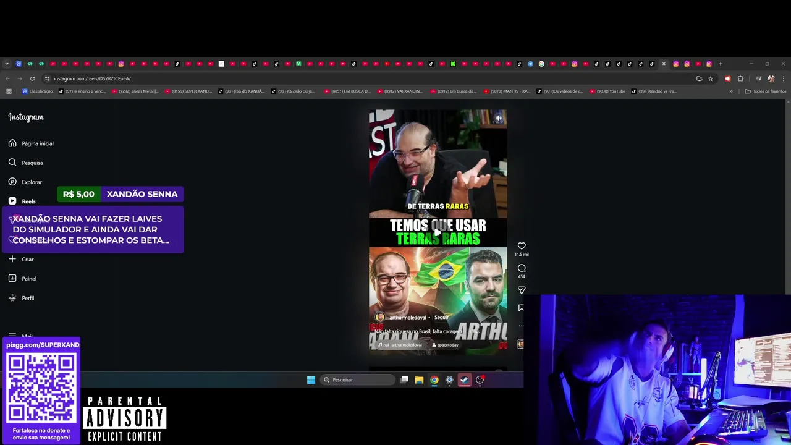Click the install app icon in address bar

[699, 78]
